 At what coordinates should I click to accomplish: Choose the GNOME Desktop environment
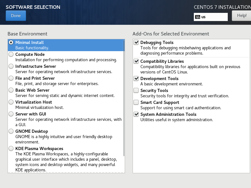[x=11, y=131]
